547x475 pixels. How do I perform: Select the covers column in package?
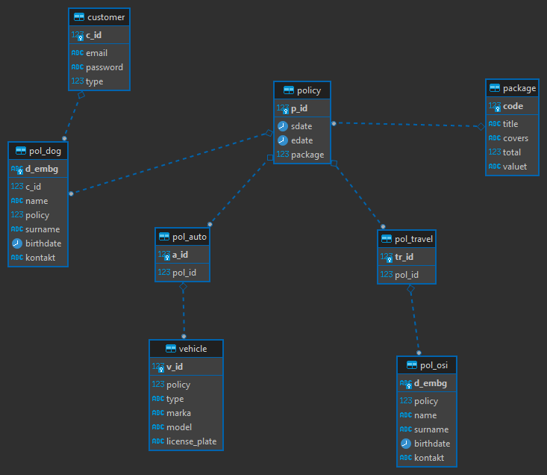point(515,138)
